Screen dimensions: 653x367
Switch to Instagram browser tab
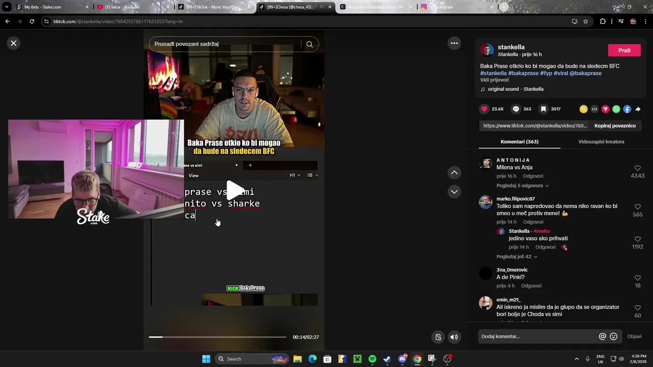(457, 7)
